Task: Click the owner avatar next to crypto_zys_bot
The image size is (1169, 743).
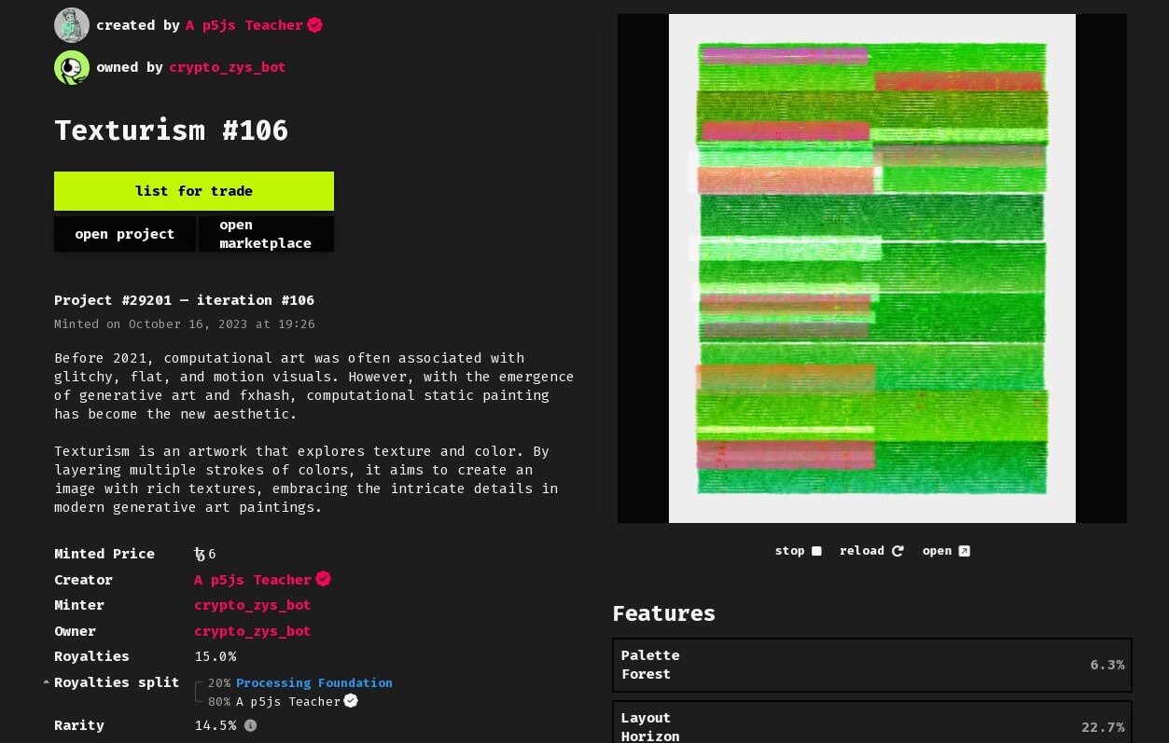Action: tap(72, 67)
